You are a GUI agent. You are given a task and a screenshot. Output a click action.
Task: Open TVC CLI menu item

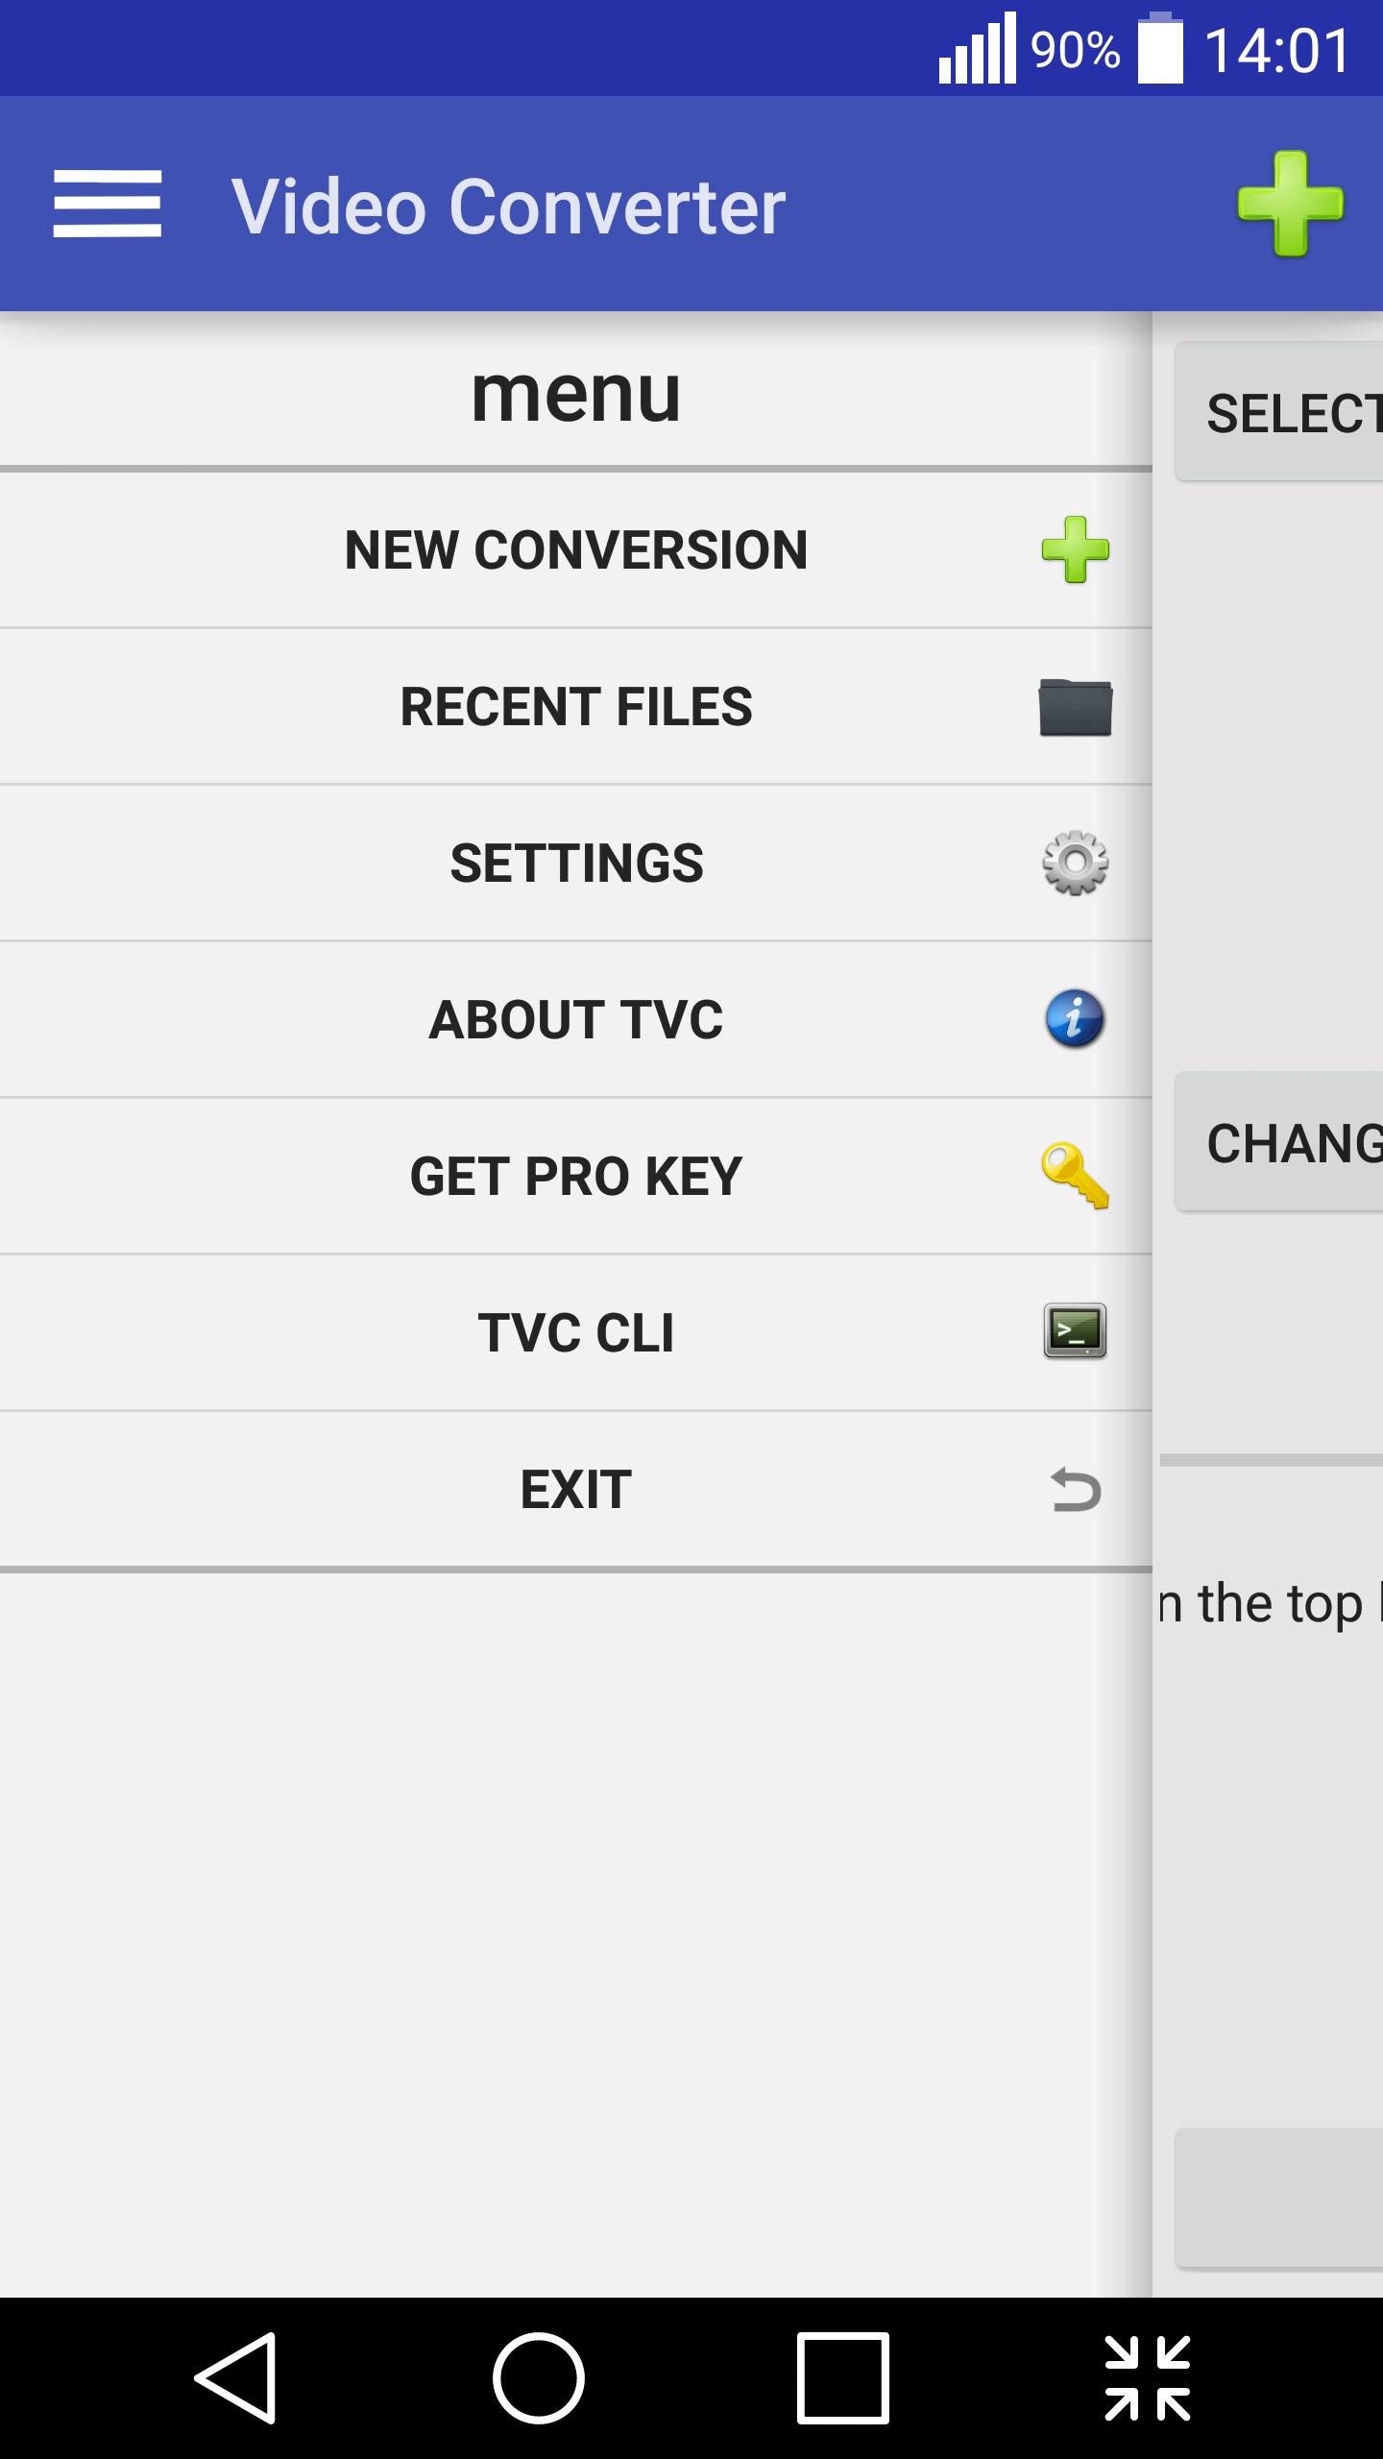click(576, 1333)
